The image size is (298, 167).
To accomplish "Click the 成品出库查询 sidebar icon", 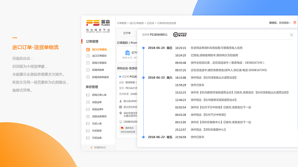I will (x=88, y=117).
